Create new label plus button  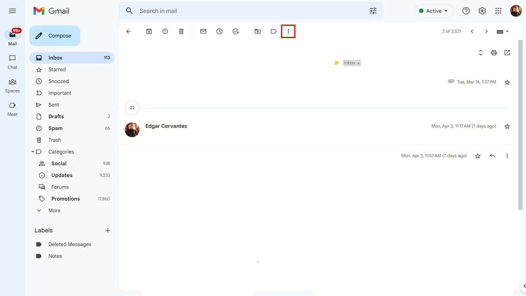[108, 230]
